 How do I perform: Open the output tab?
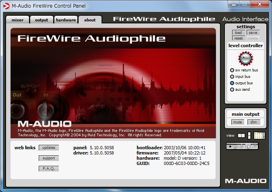[41, 20]
